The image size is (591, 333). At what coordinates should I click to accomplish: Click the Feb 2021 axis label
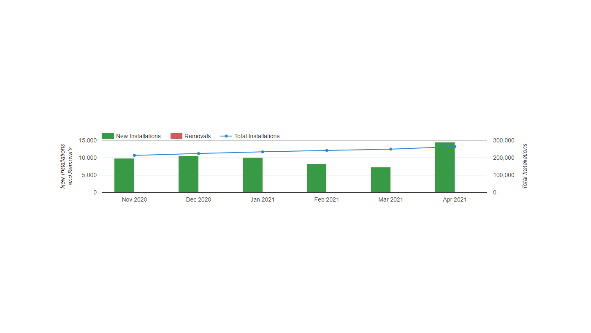pos(327,199)
